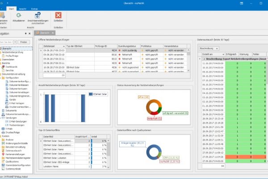Click the Aktualisieren refresh icon

(x=19, y=15)
